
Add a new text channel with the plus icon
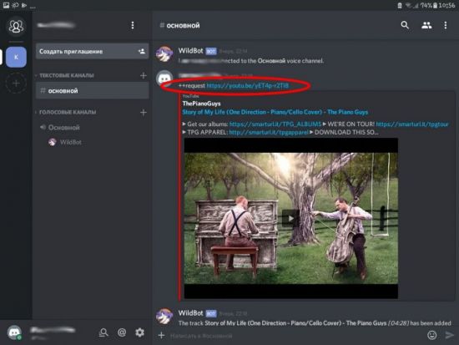[x=144, y=76]
